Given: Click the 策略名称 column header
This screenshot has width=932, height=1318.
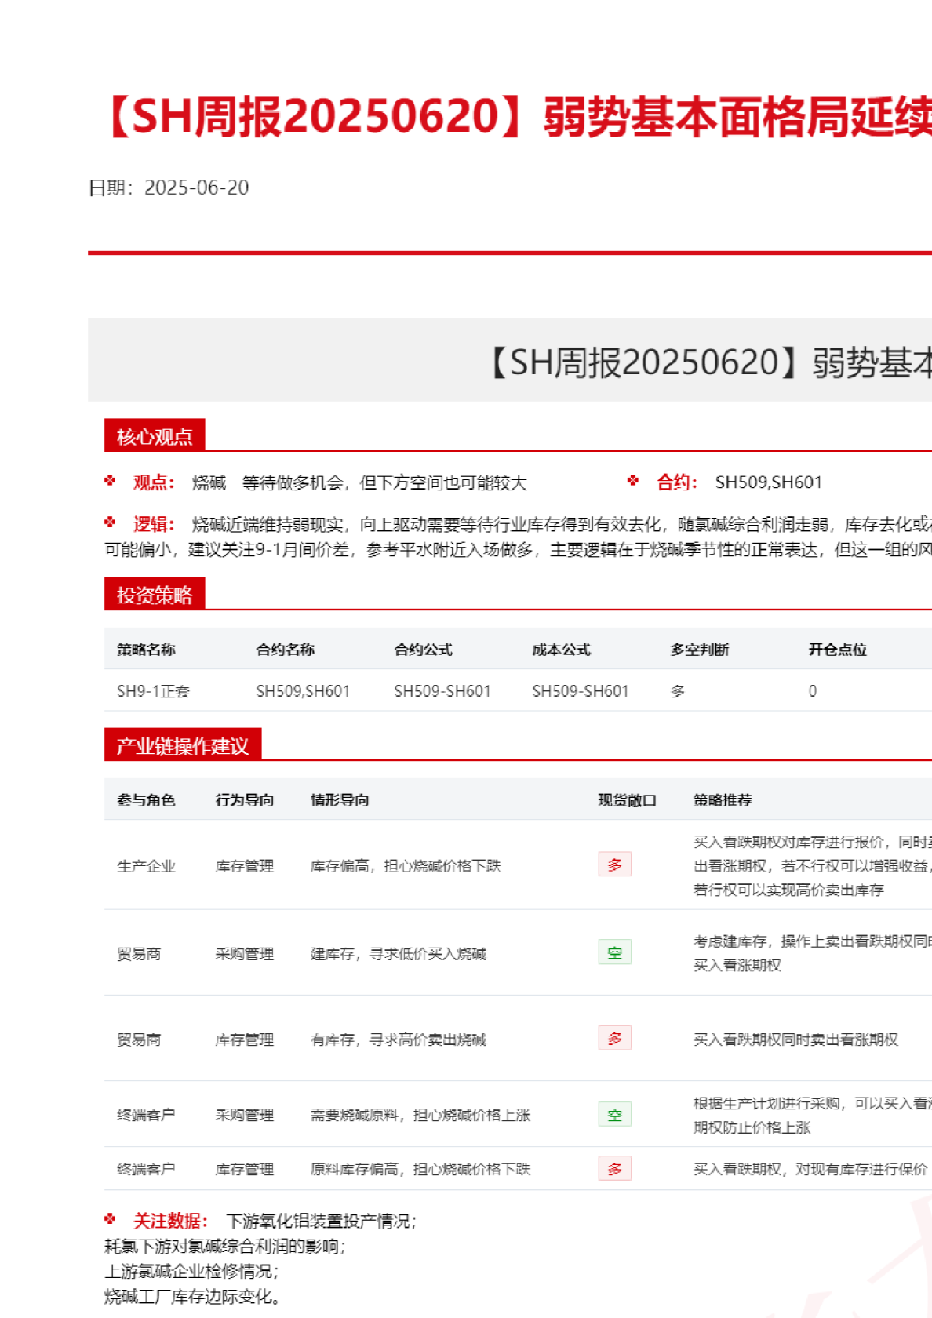Looking at the screenshot, I should tap(146, 650).
